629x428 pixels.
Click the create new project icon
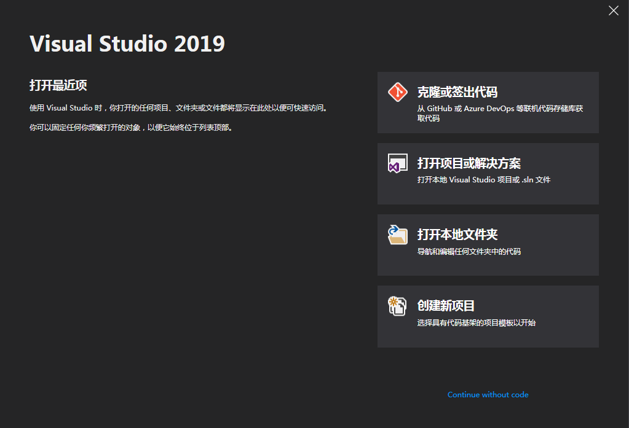[398, 306]
